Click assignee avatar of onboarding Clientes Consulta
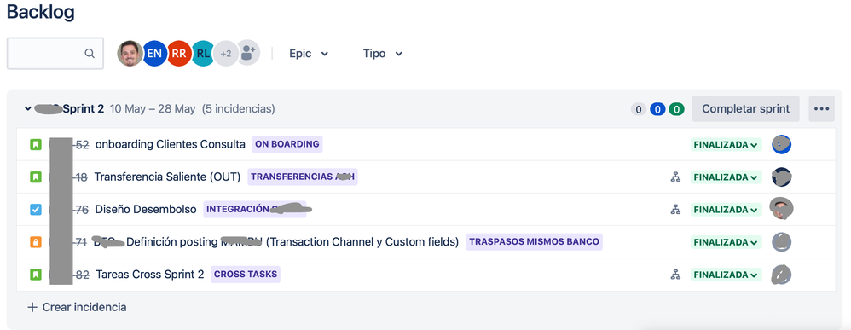Screen dimensions: 851x330 click(x=782, y=144)
